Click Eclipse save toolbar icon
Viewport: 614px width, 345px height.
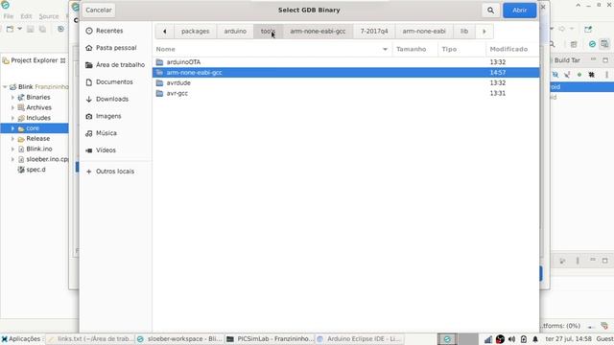(x=30, y=30)
